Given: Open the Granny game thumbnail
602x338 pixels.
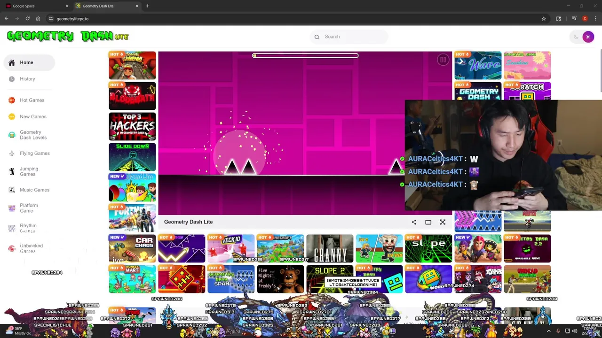Looking at the screenshot, I should coord(330,248).
